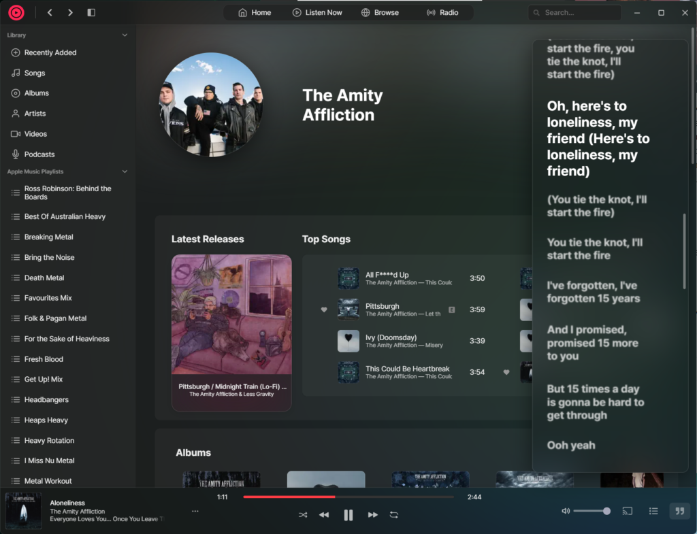Viewport: 697px width, 534px height.
Task: Switch to the Browse tab
Action: click(380, 12)
